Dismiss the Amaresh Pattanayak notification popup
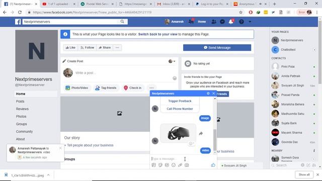 click(60, 148)
